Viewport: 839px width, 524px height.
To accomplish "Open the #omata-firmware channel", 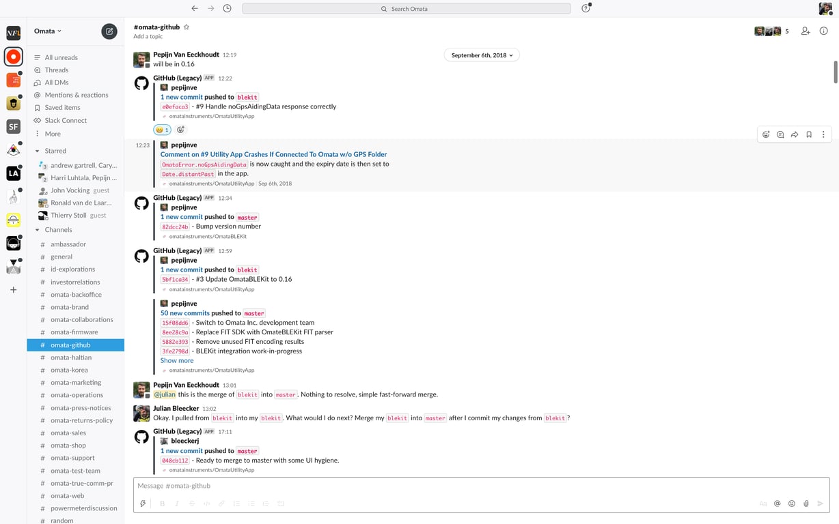I will tap(72, 332).
